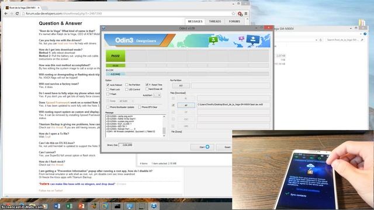This screenshot has height=210, width=374.
Task: Click the purple monitor icon in Odin banner
Action: point(241,38)
